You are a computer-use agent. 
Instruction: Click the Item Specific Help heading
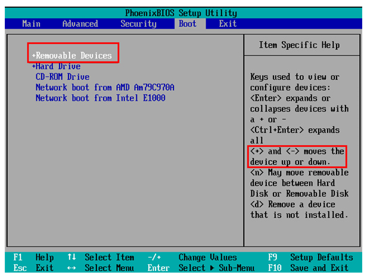[x=299, y=45]
